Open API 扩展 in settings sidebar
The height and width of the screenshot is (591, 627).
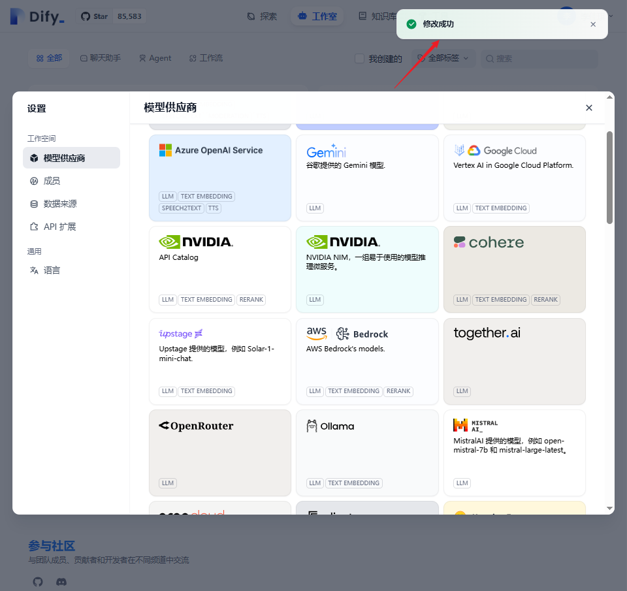tap(72, 227)
